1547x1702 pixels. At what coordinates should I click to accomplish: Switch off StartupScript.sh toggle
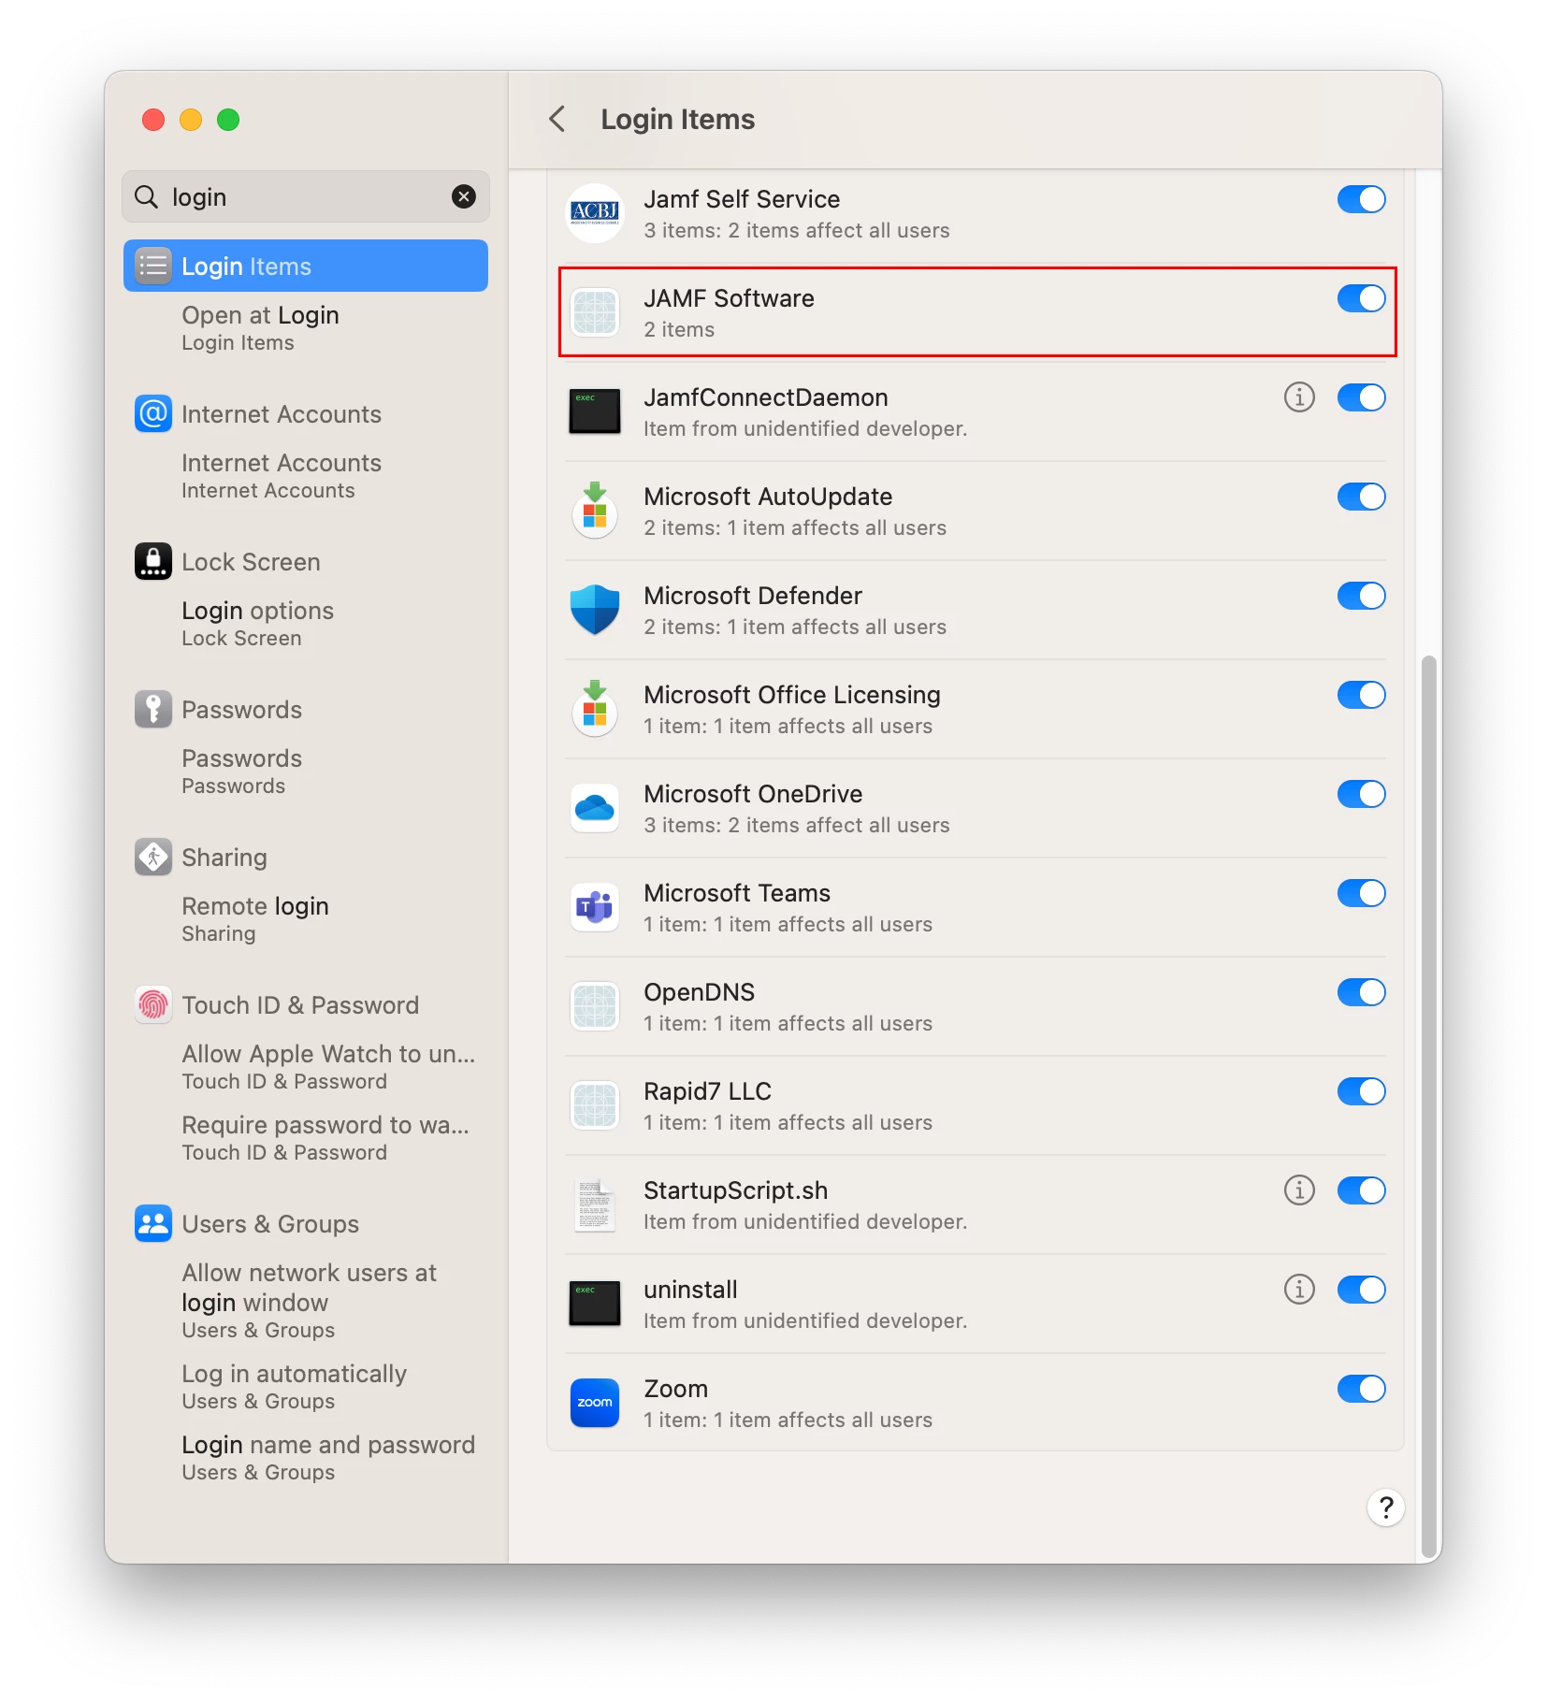1362,1190
